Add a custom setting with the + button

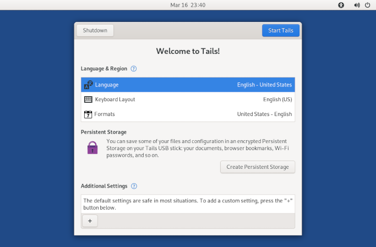[x=90, y=221]
